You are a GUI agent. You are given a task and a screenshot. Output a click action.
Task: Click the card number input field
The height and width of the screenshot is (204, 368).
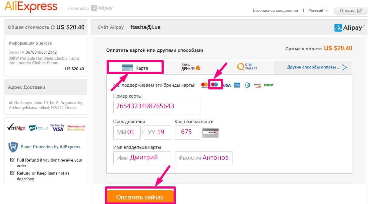click(157, 107)
